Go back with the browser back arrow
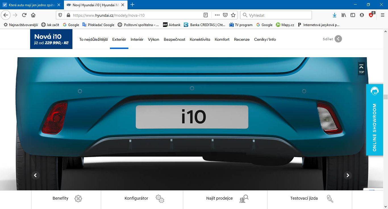Screen dimensions: 388x209 point(6,15)
